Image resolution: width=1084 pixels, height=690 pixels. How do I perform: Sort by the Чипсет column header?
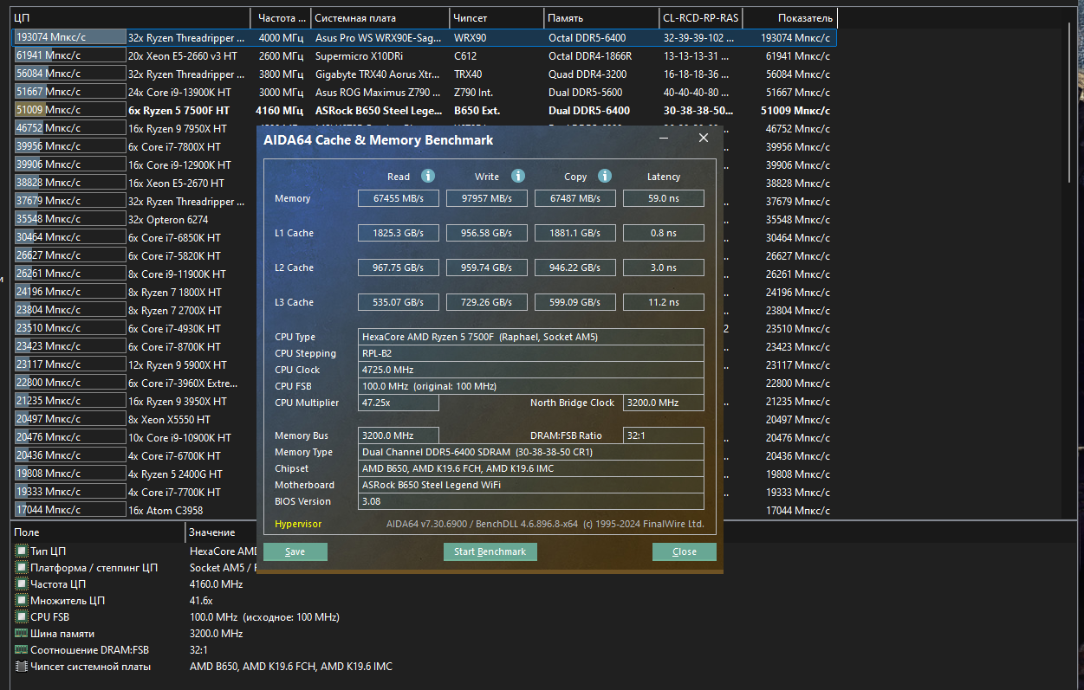497,18
